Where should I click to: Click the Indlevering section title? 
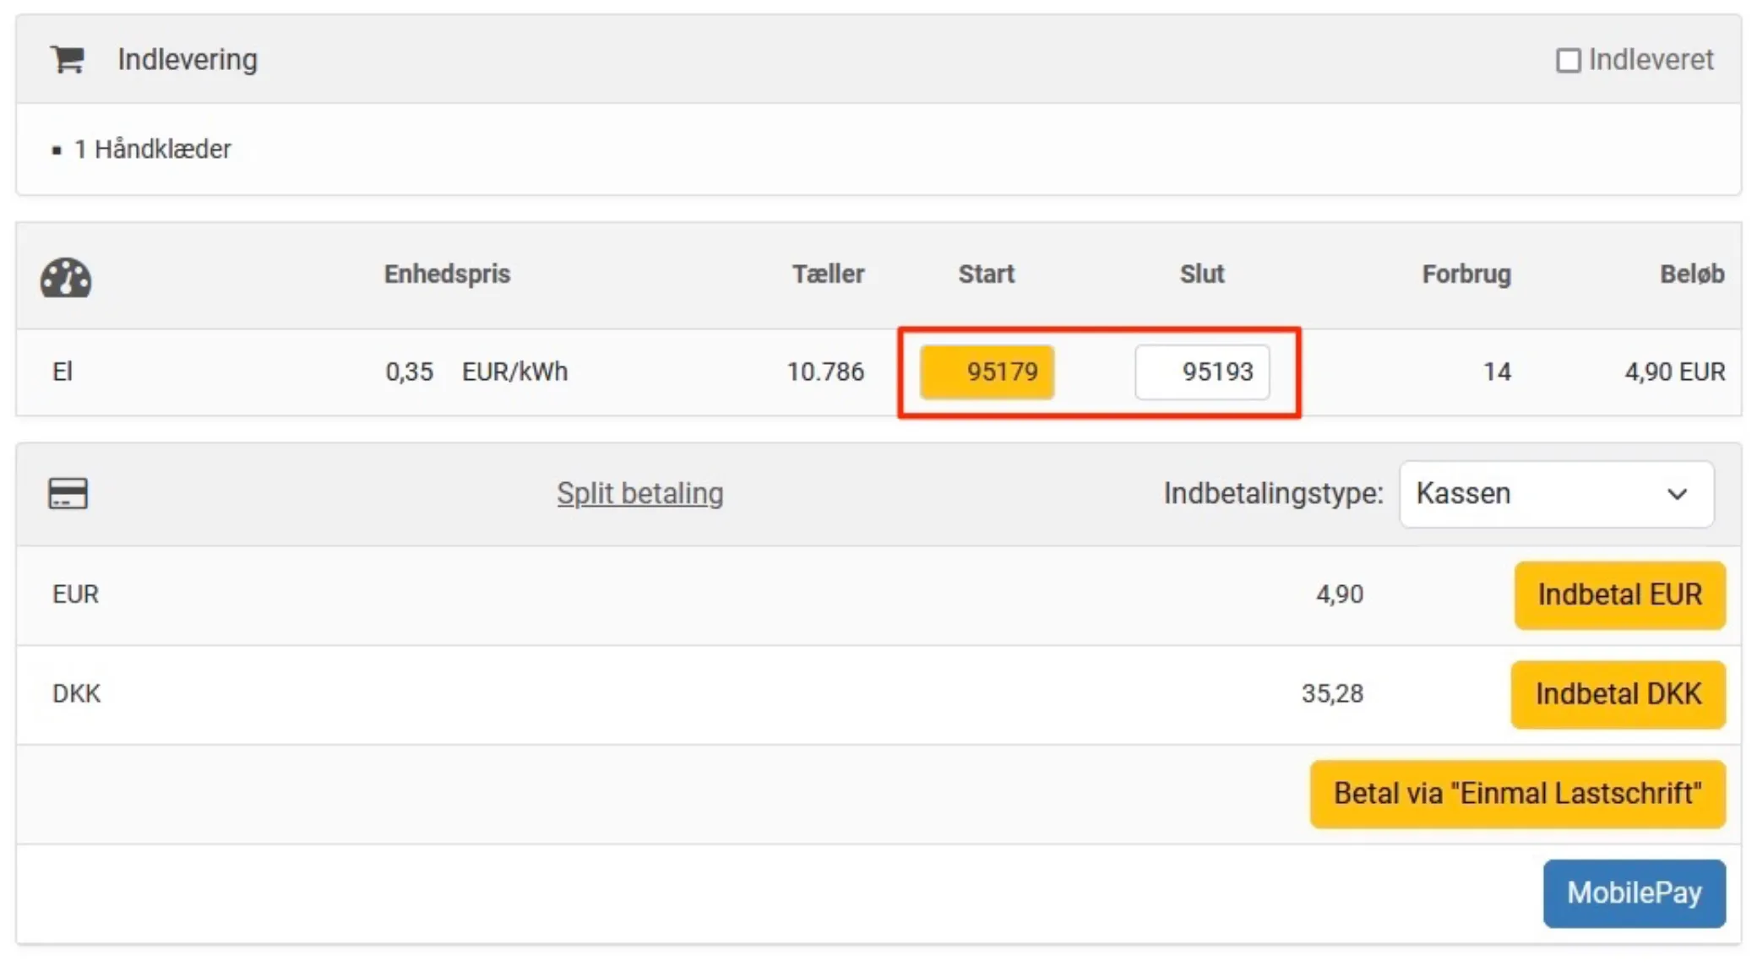187,59
